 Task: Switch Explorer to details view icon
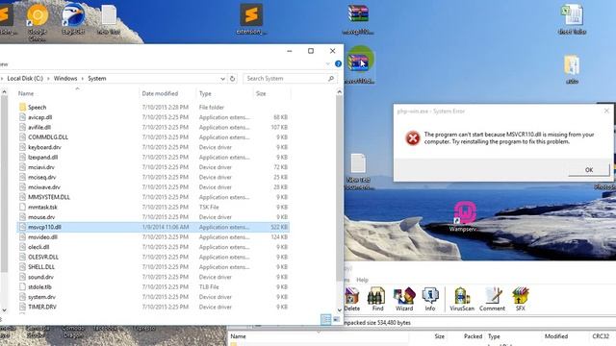325,319
